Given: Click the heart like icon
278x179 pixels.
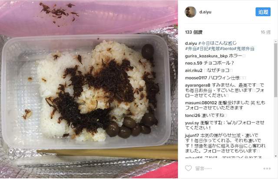Looking at the screenshot, I should [188, 168].
